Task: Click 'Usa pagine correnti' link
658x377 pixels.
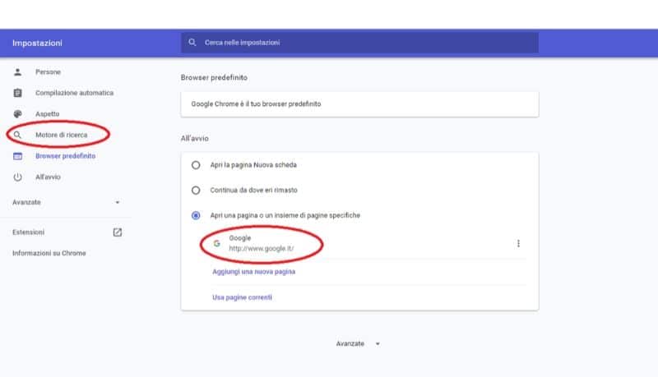Action: [x=242, y=297]
